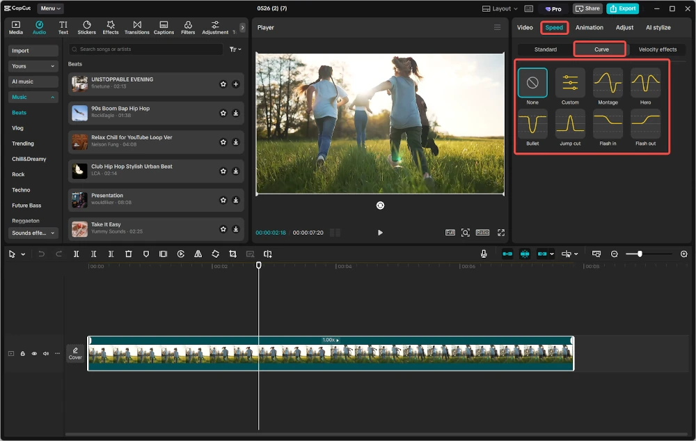Viewport: 696px width, 441px height.
Task: Download the 90s Boom Bap Hip Hop track
Action: (236, 114)
